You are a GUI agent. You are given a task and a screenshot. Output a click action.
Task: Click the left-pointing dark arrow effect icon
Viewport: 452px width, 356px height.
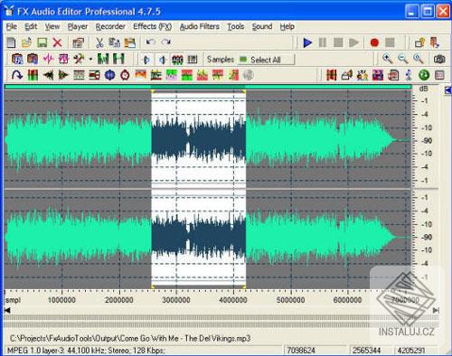click(x=48, y=75)
